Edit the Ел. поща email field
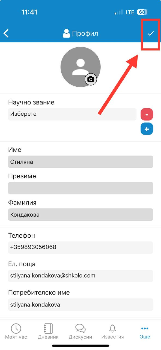 [x=80, y=276]
